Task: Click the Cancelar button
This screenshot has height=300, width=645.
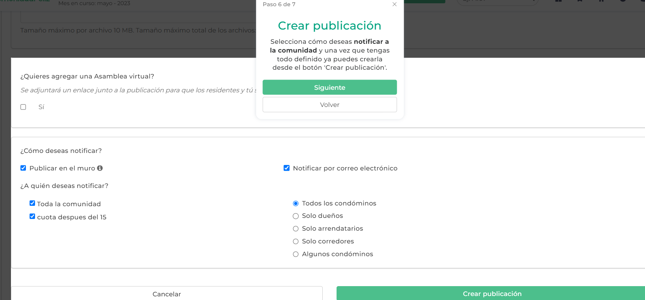Action: pyautogui.click(x=167, y=293)
